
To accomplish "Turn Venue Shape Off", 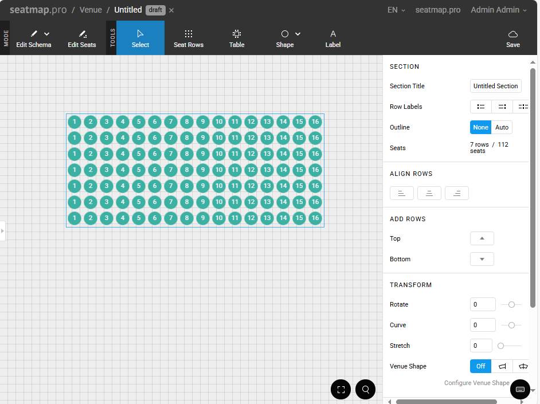I will tap(481, 366).
